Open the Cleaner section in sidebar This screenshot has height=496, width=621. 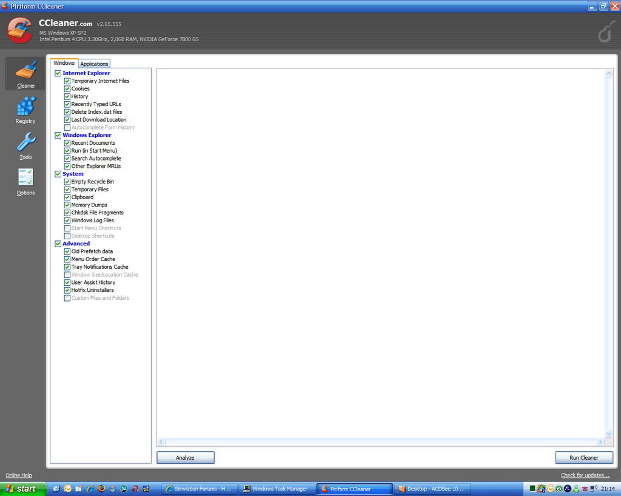pos(25,74)
